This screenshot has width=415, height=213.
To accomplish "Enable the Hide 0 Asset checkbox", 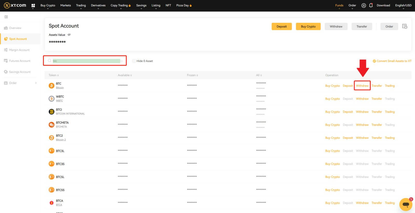I will pyautogui.click(x=134, y=61).
